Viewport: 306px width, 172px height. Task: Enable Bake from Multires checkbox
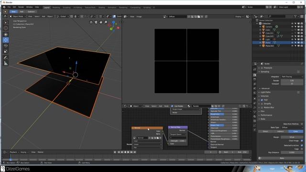302,124
